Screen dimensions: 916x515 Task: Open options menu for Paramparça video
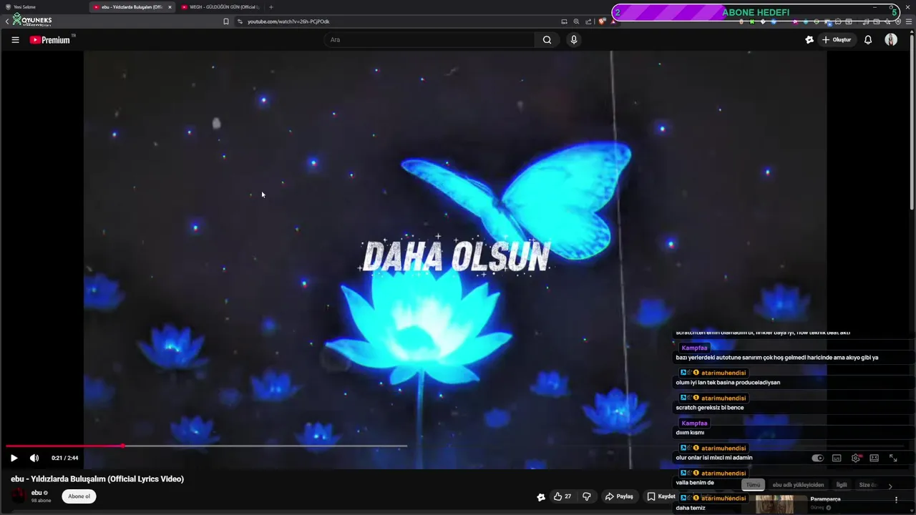(x=896, y=500)
